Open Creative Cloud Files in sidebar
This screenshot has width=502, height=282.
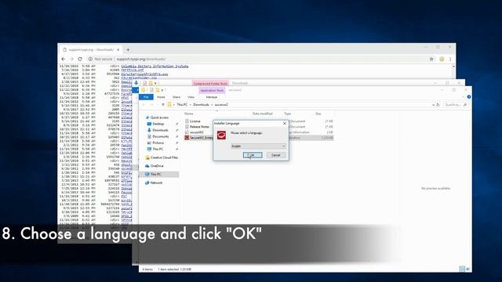(164, 157)
